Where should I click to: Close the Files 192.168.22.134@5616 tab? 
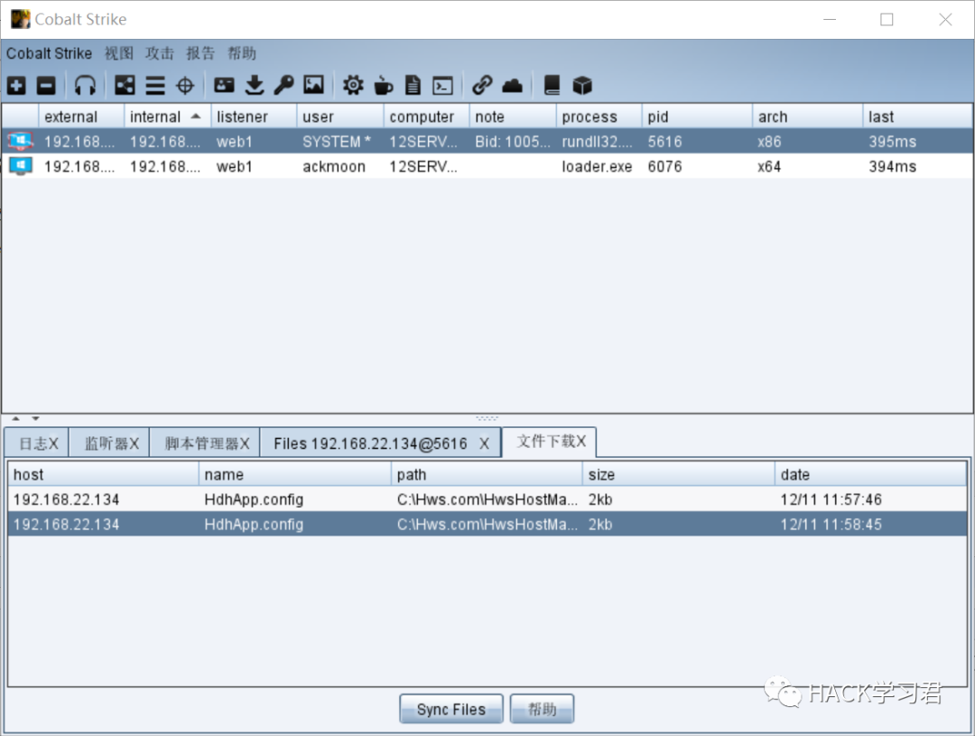[484, 443]
